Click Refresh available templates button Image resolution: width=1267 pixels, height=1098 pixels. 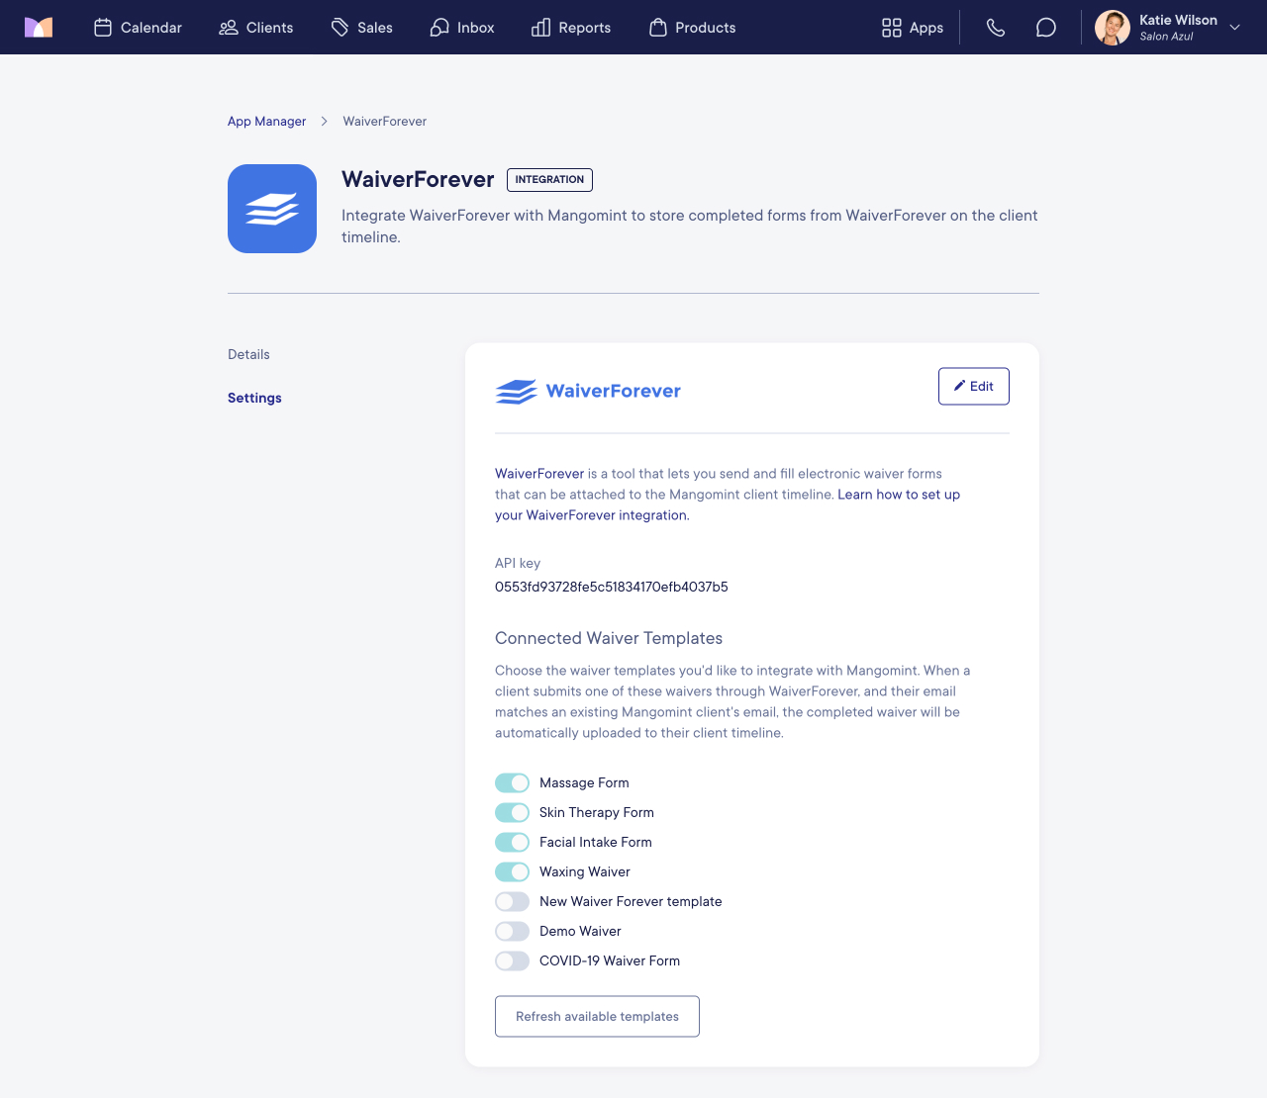tap(597, 1016)
